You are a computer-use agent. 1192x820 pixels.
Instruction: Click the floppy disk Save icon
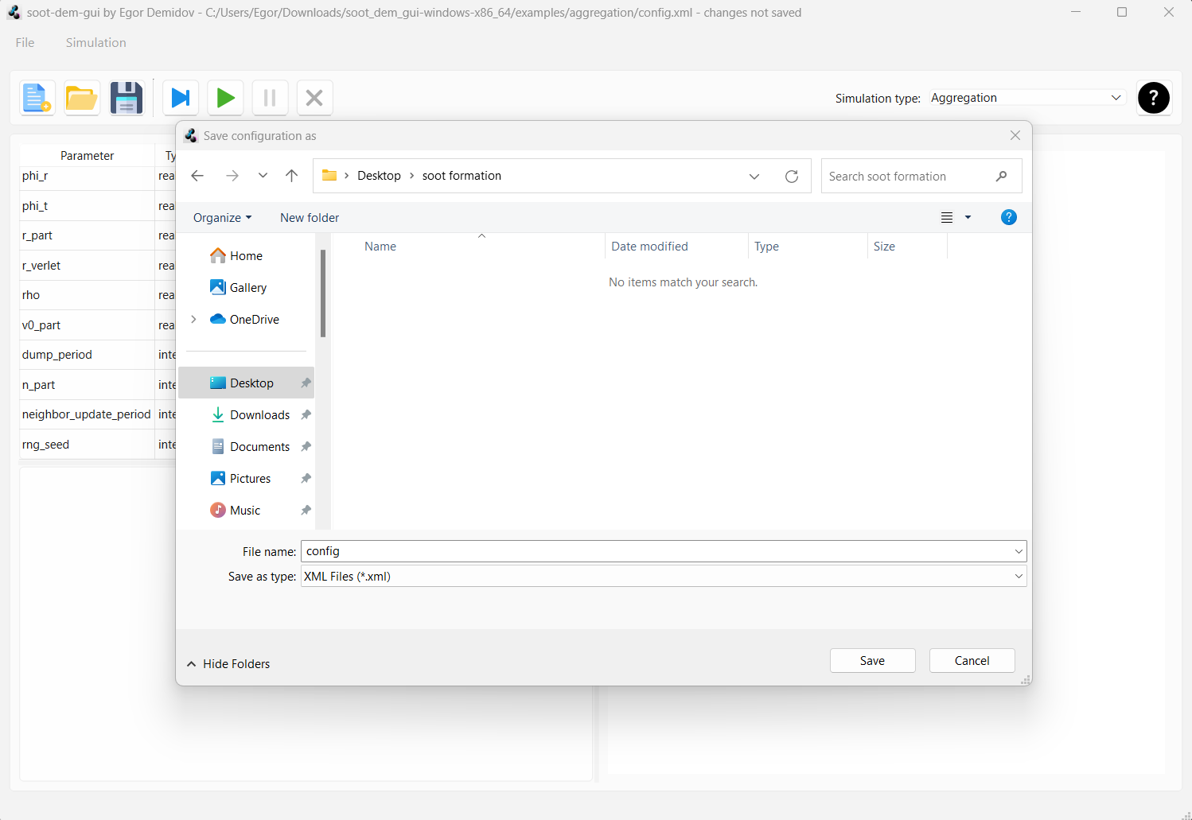127,98
